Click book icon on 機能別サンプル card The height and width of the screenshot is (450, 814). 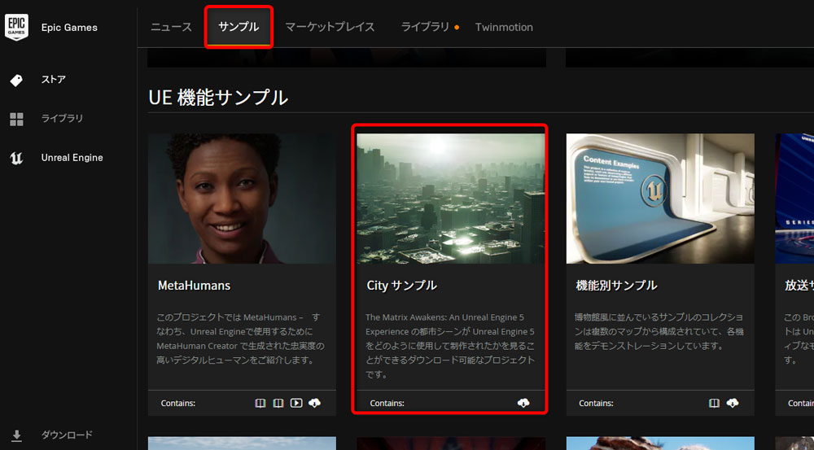(715, 403)
